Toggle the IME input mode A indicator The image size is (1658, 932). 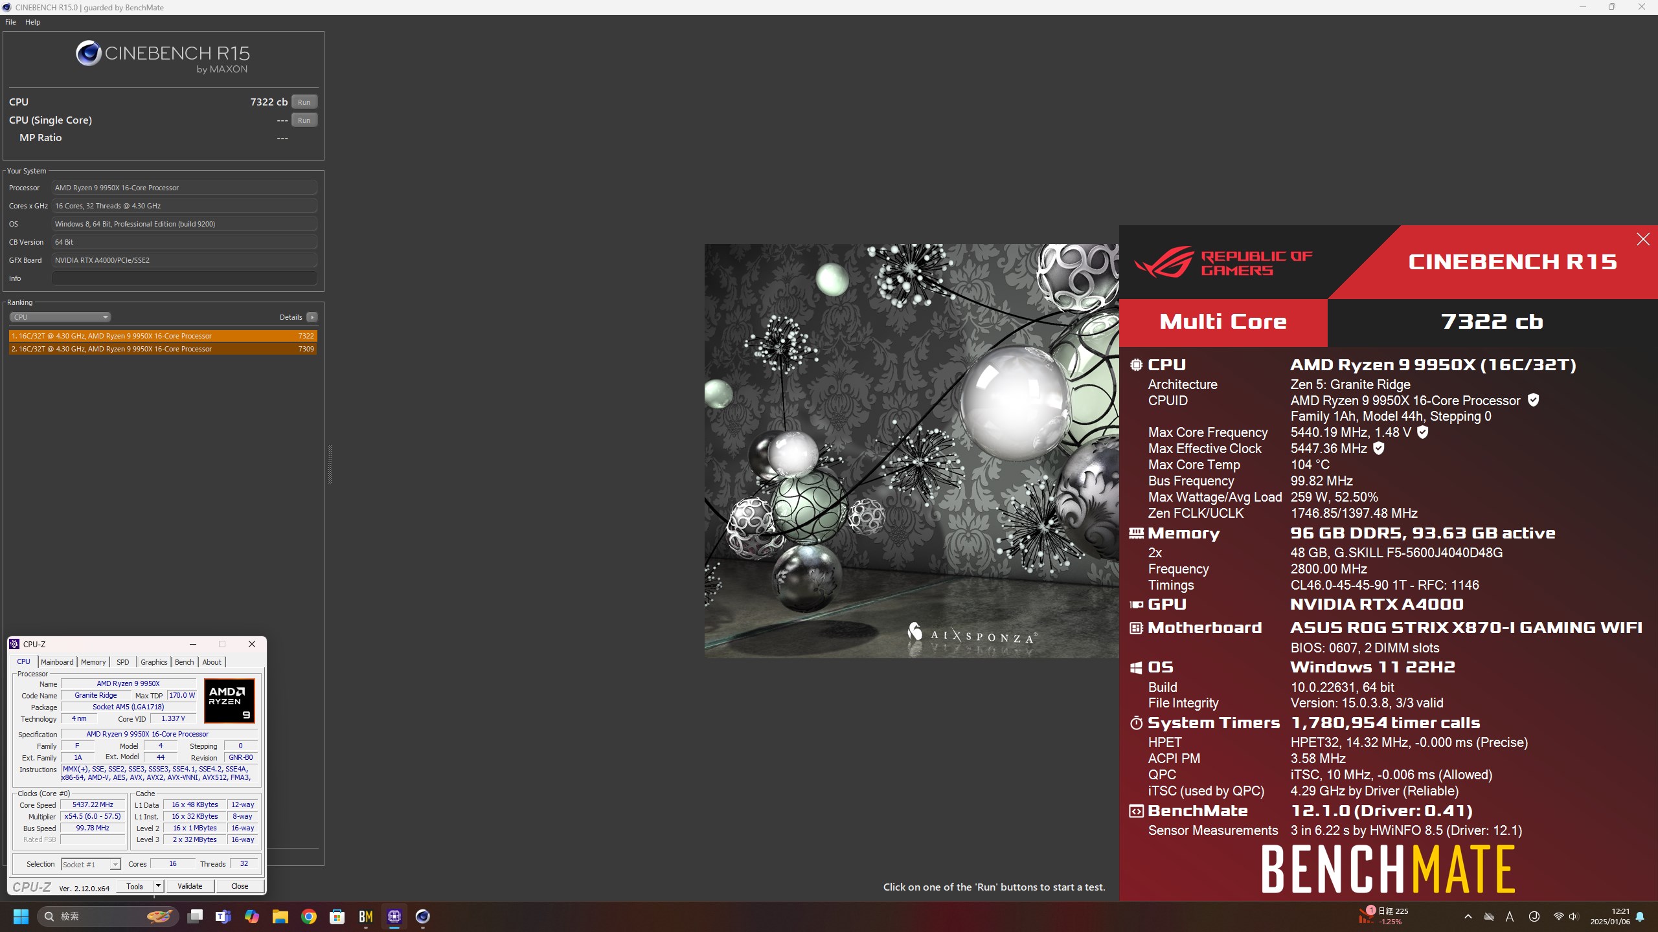[1510, 916]
